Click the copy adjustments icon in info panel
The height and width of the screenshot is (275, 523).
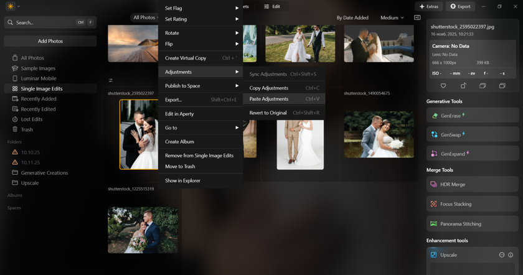(483, 86)
